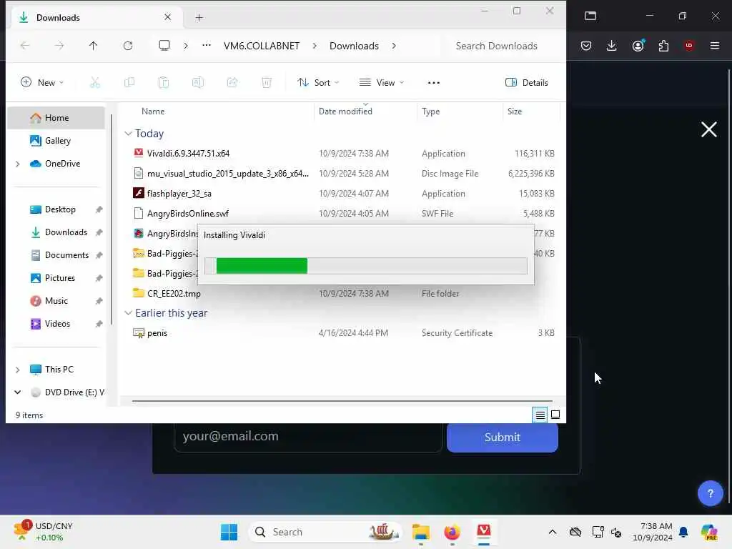The image size is (732, 549).
Task: Open the Firefox hamburger menu
Action: pyautogui.click(x=715, y=45)
